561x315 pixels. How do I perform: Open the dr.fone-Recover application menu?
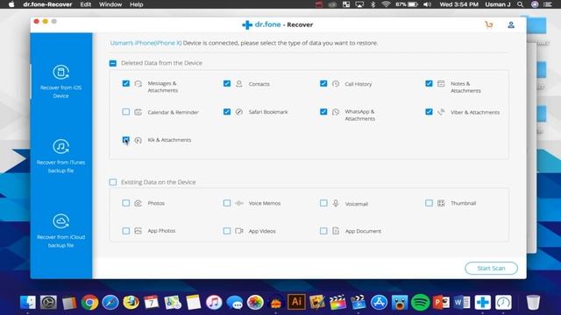pos(47,4)
